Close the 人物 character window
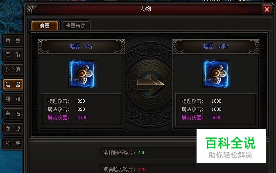 pyautogui.click(x=267, y=9)
